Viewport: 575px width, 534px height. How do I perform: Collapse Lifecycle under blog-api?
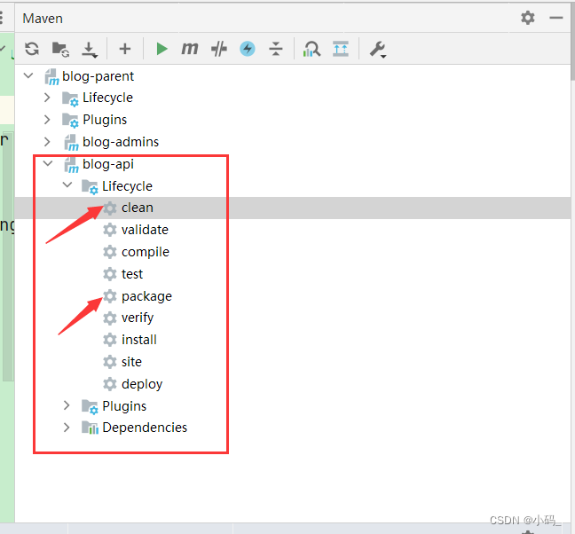click(x=67, y=185)
